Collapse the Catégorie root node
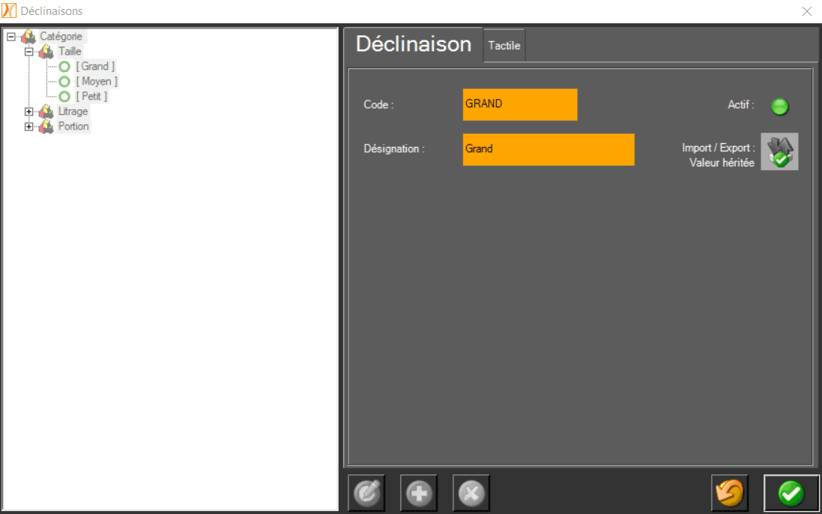This screenshot has width=822, height=514. click(x=11, y=37)
